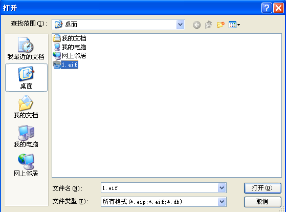Go up one folder level icon
286x212 pixels.
(208, 25)
